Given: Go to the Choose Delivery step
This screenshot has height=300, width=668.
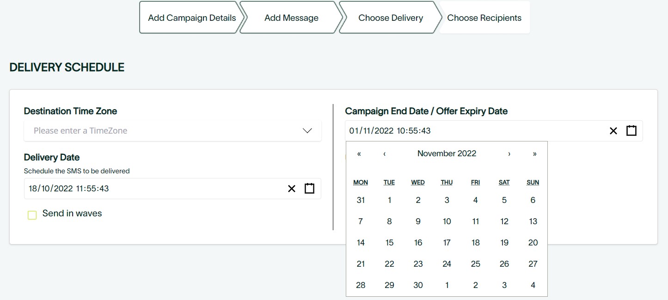Looking at the screenshot, I should [391, 18].
